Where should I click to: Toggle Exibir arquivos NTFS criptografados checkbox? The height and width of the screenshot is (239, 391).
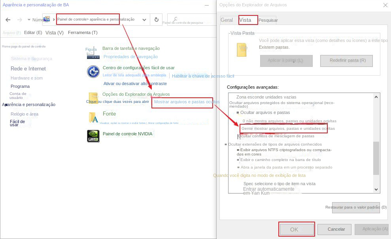tap(238, 150)
